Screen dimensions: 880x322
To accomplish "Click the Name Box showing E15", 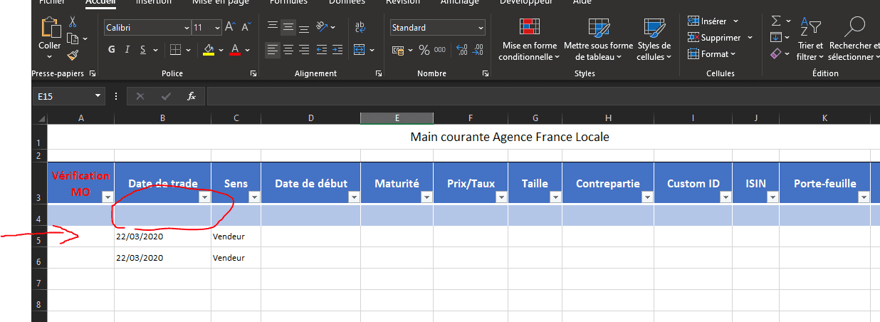I will tap(63, 96).
